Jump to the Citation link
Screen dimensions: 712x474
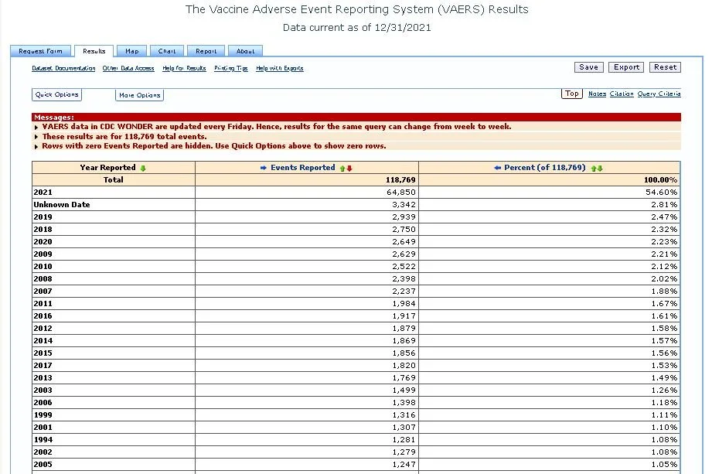(622, 94)
